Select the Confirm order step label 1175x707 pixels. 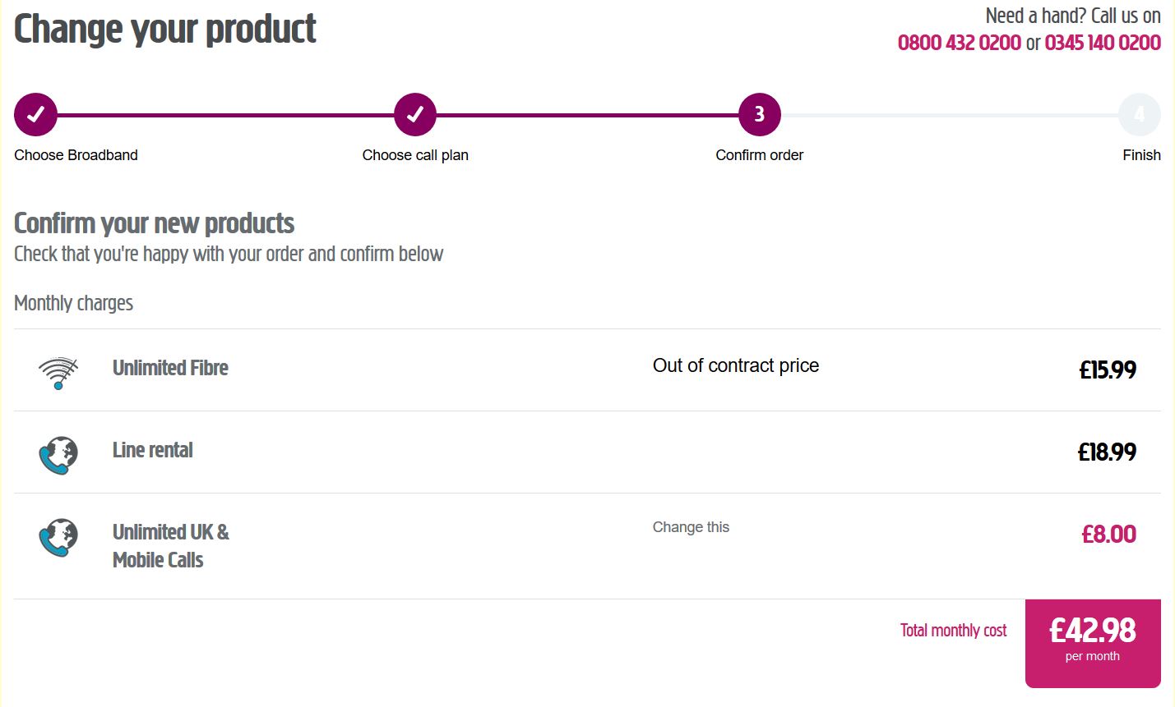pyautogui.click(x=759, y=155)
